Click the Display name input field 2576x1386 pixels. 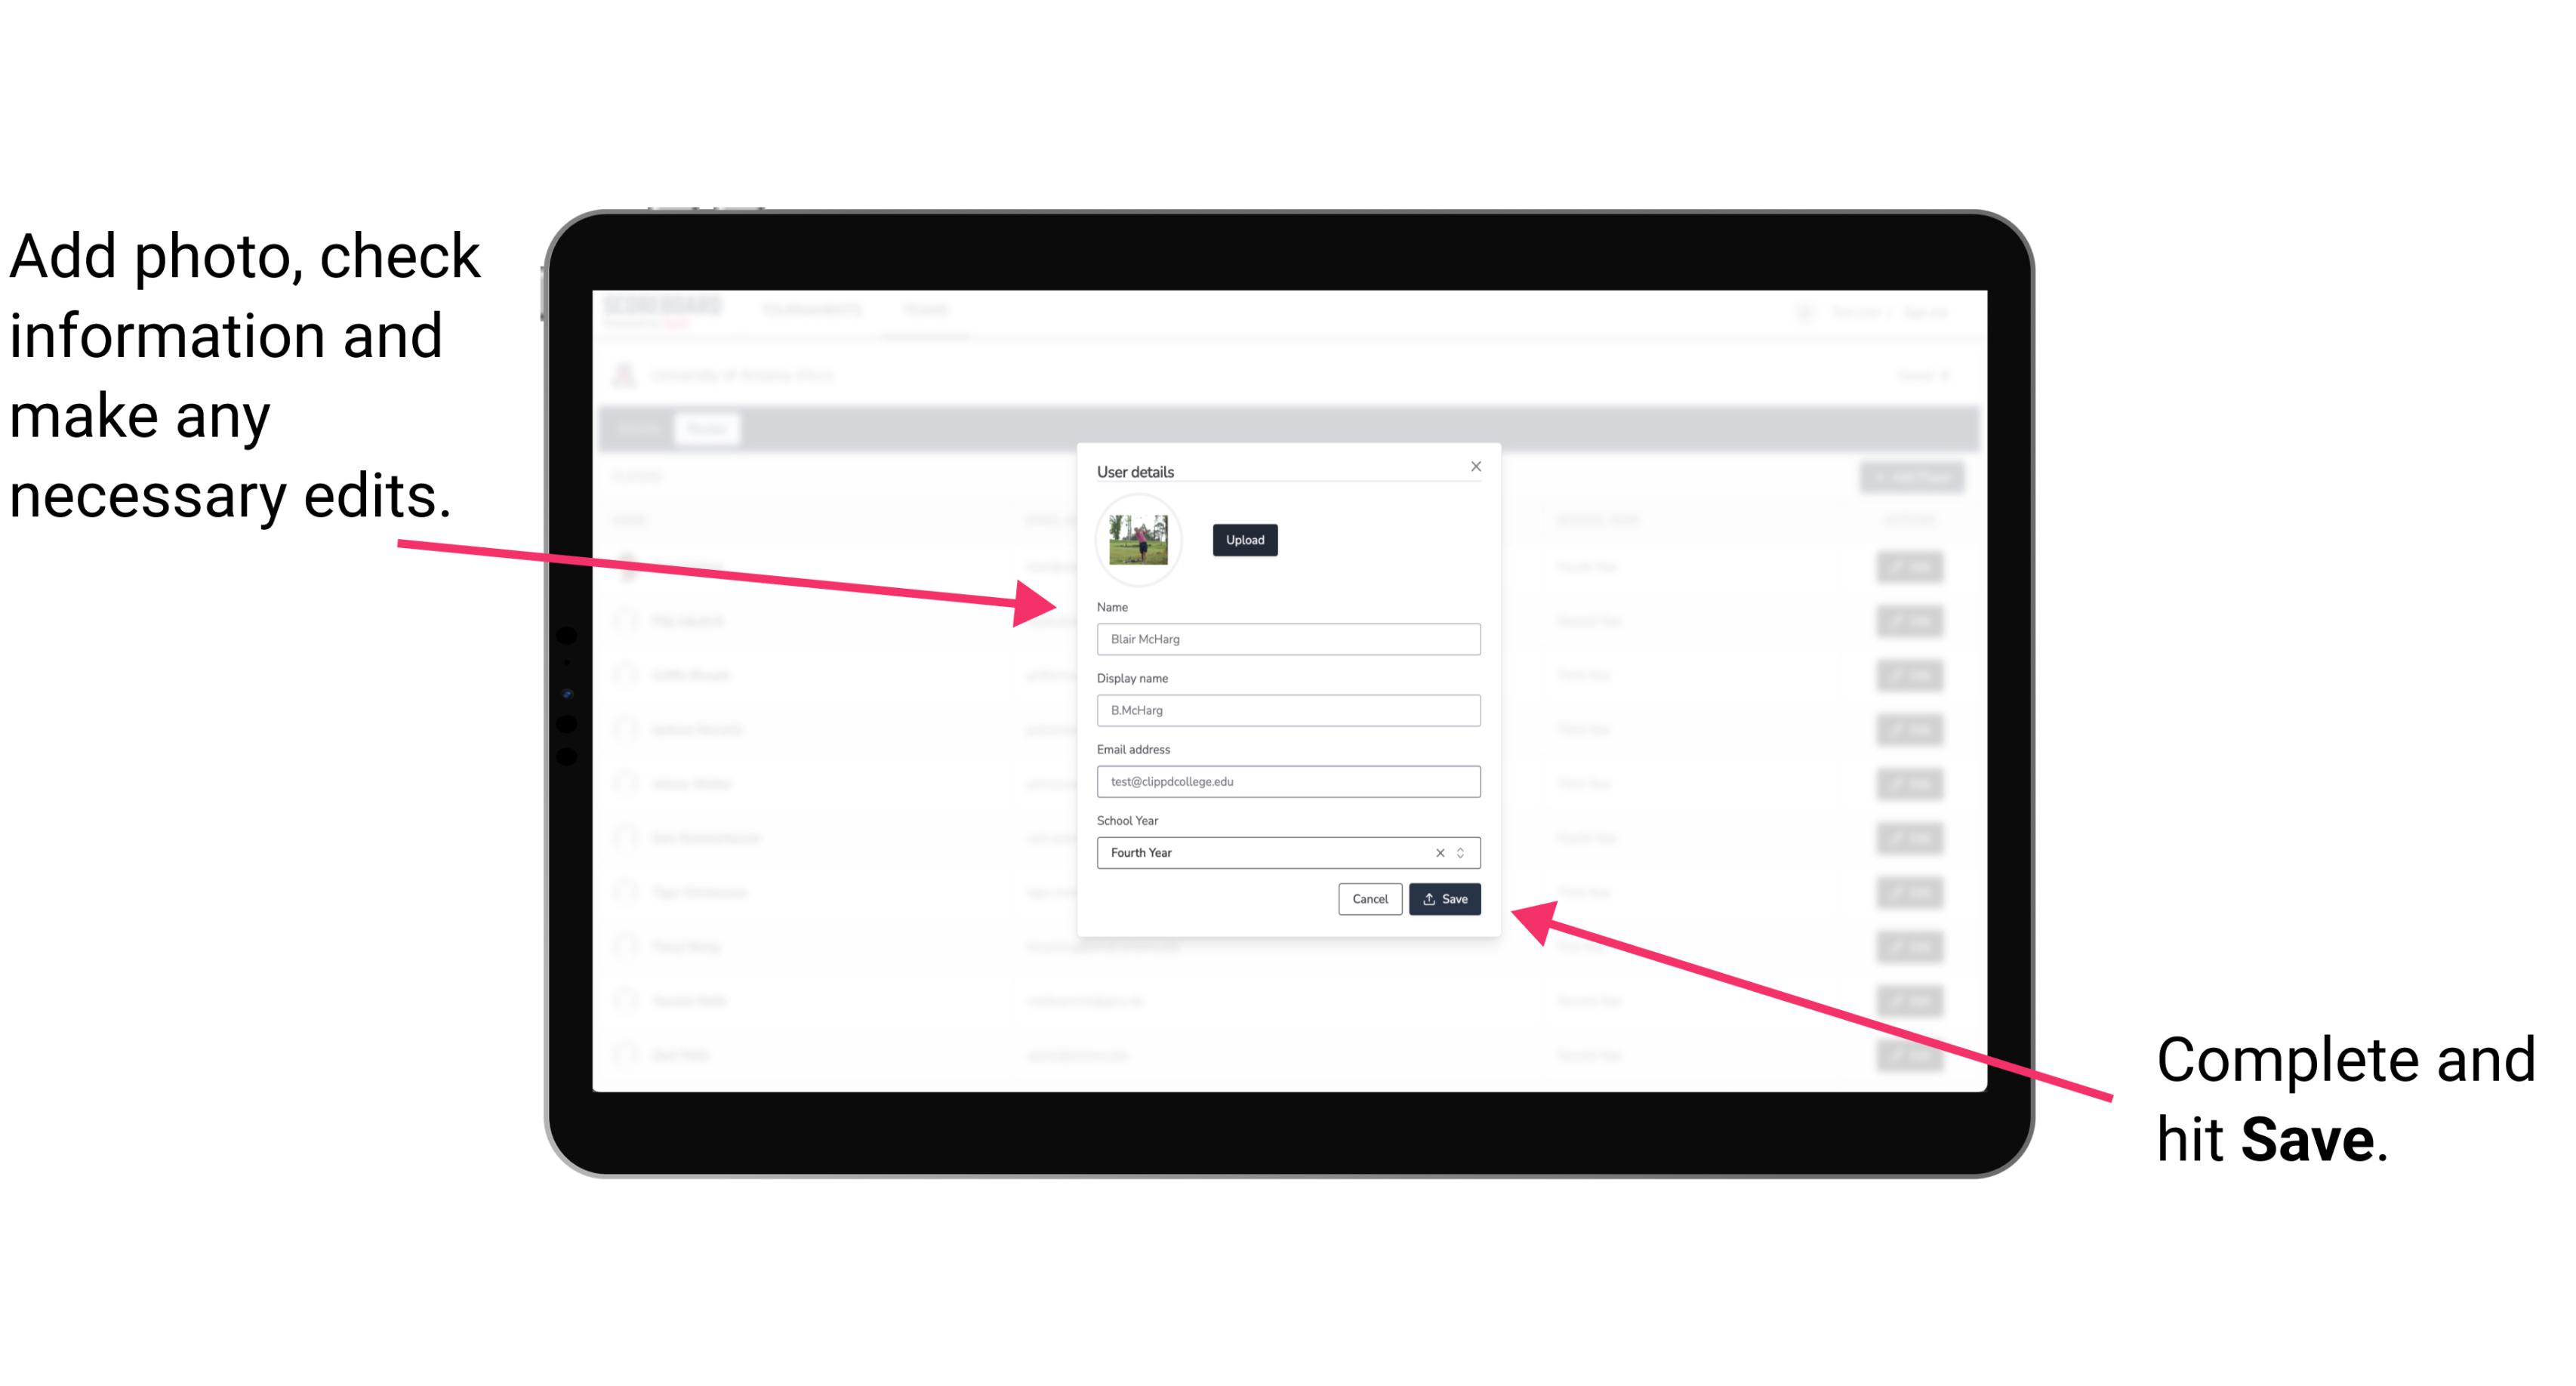pyautogui.click(x=1289, y=710)
